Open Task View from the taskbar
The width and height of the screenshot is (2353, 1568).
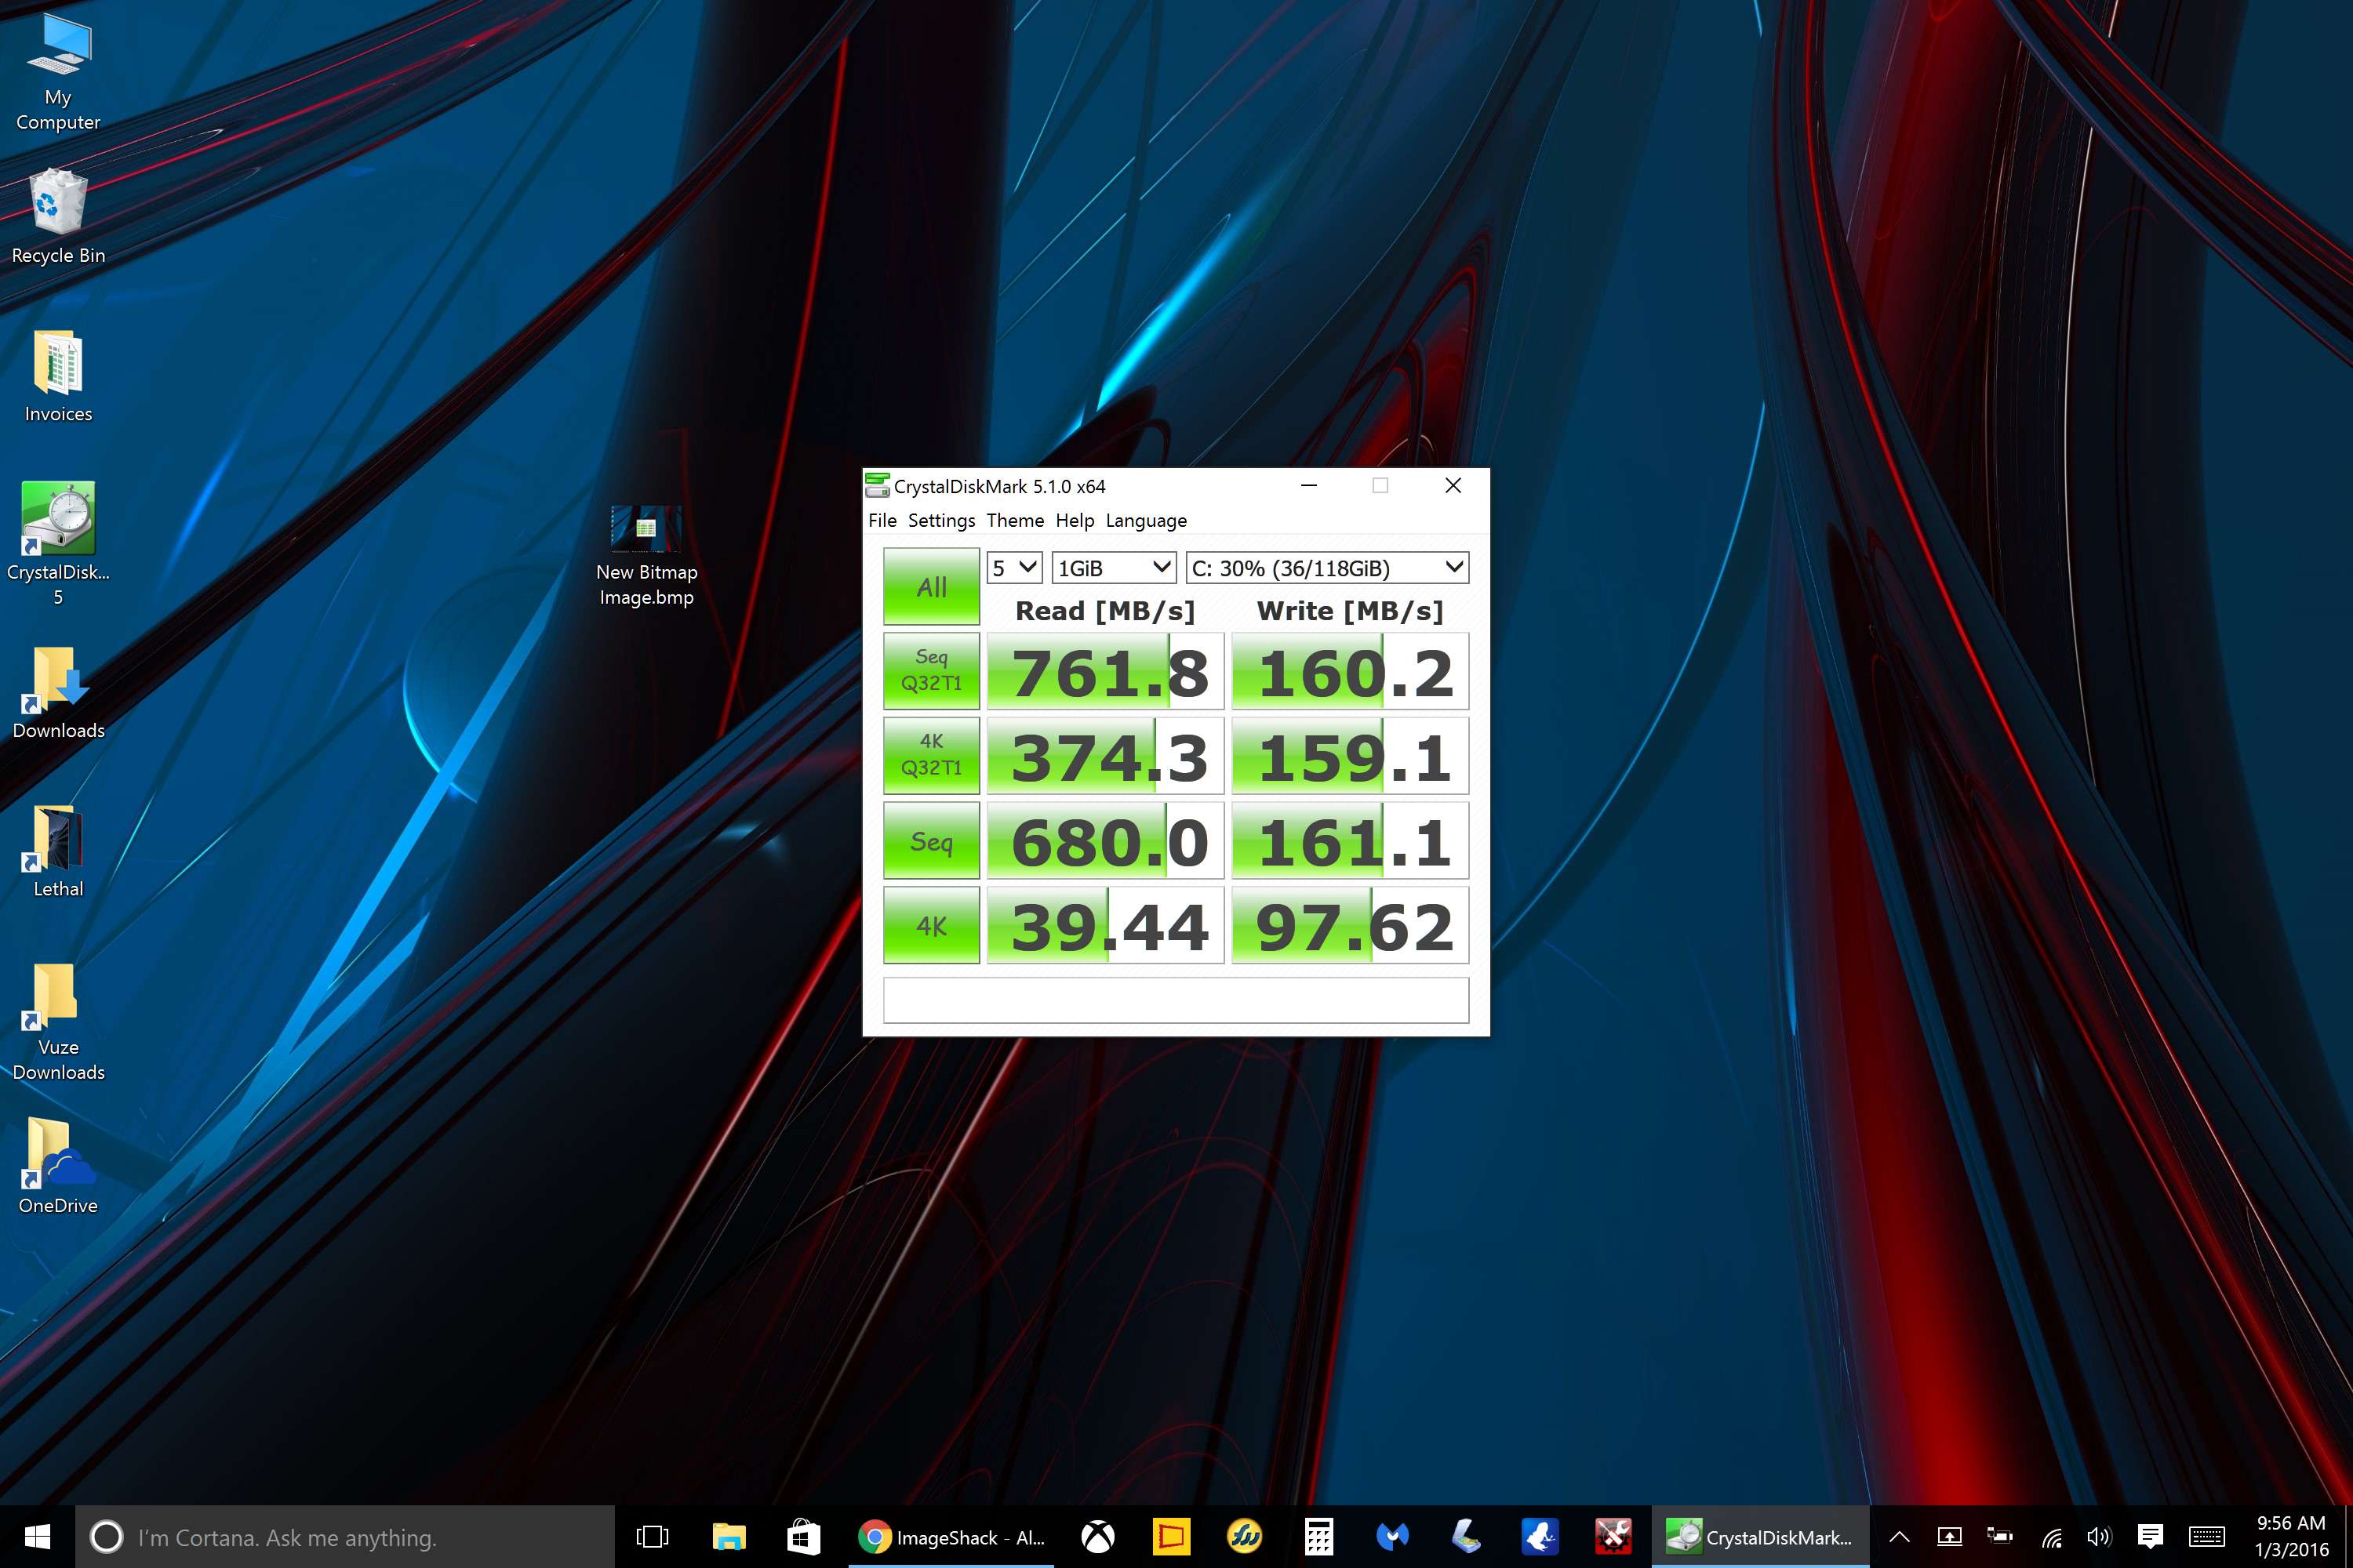tap(653, 1537)
